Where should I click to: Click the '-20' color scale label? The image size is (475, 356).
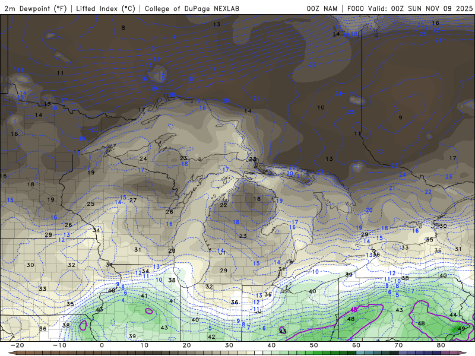point(17,345)
